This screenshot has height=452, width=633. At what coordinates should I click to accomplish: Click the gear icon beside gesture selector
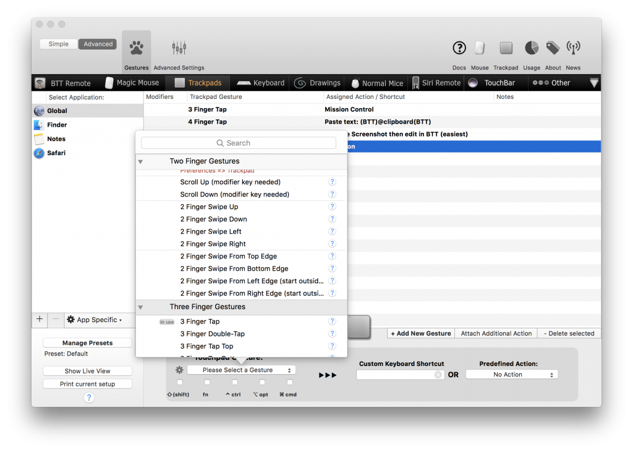point(179,370)
